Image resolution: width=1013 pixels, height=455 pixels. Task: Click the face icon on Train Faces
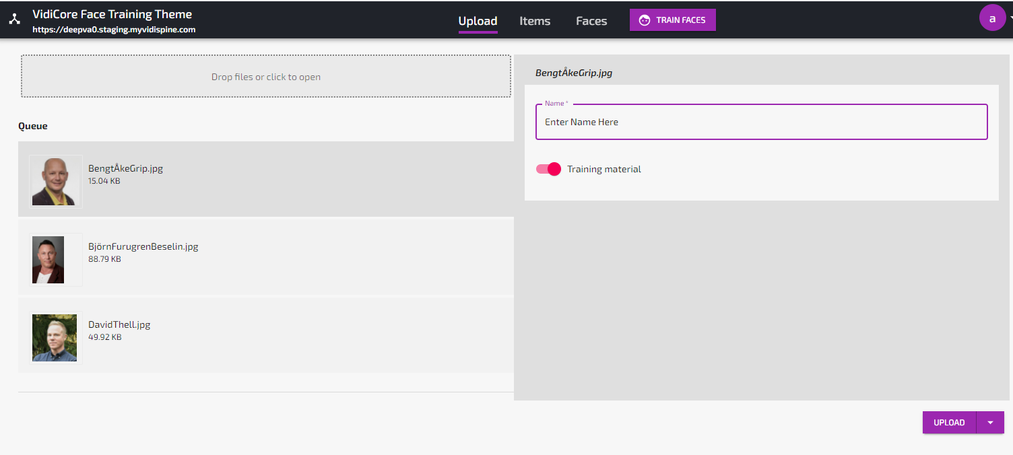pyautogui.click(x=645, y=20)
